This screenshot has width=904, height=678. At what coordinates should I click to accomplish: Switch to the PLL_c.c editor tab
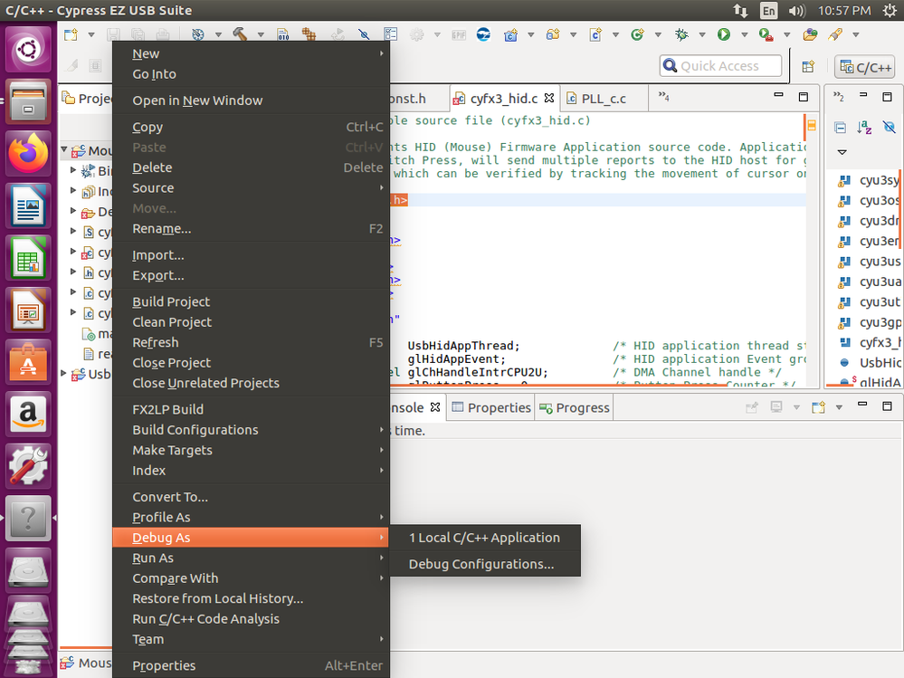click(x=603, y=99)
